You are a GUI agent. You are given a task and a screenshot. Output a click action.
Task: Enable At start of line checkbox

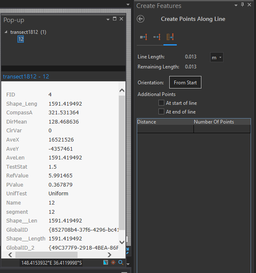pos(161,103)
